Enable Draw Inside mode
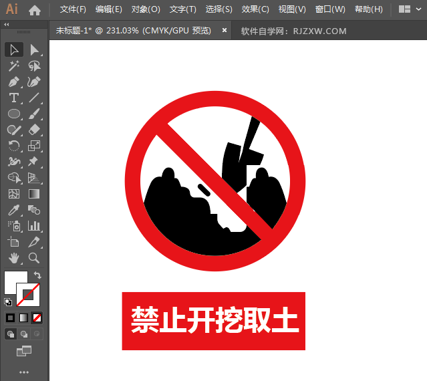 click(x=37, y=334)
